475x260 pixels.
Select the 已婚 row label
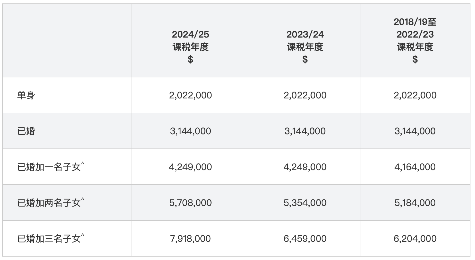pos(26,131)
